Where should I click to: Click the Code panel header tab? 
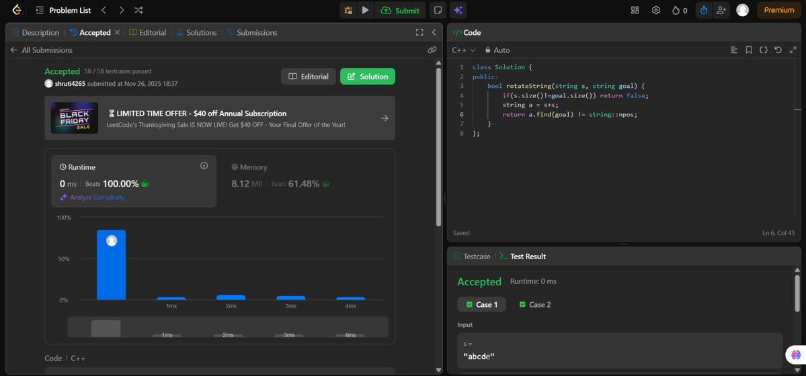(x=467, y=32)
